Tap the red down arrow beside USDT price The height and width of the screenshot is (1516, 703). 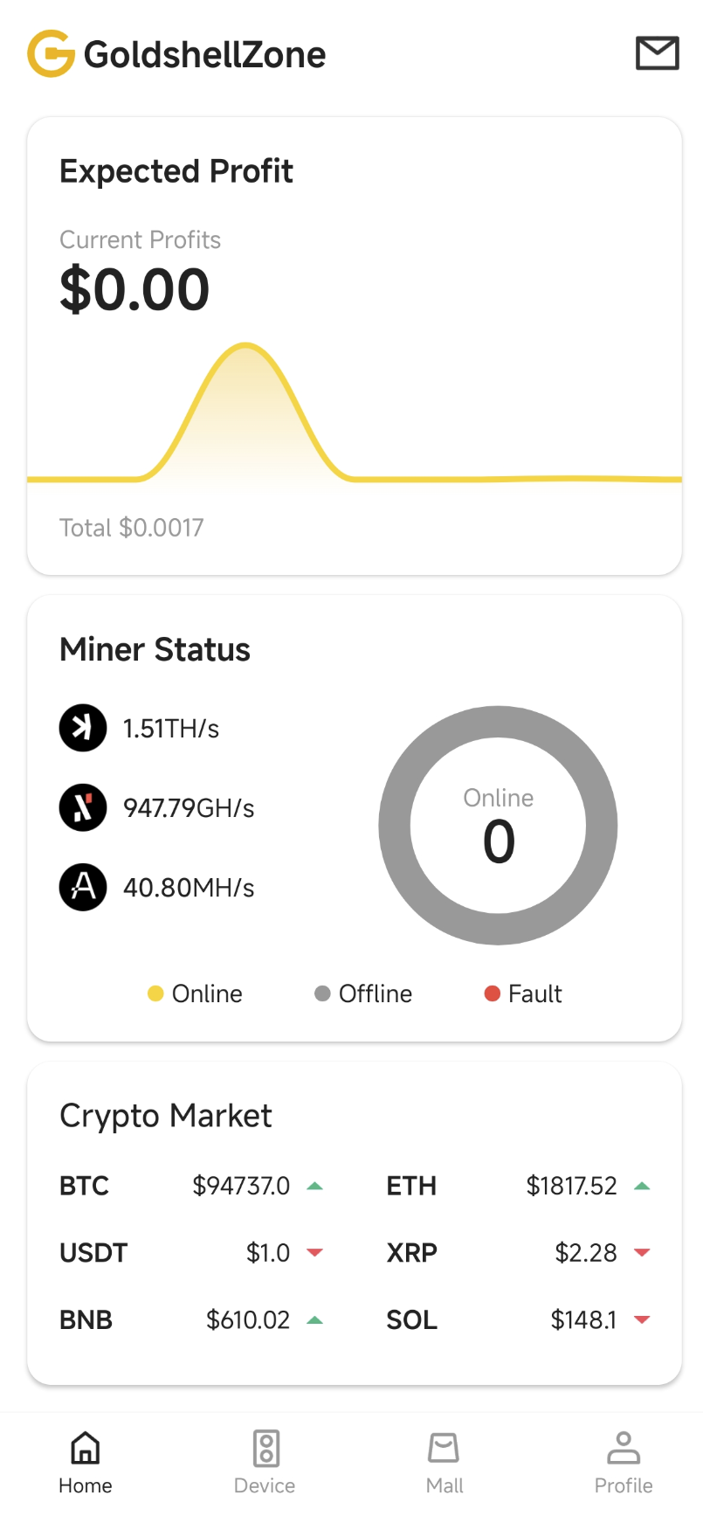click(315, 1253)
